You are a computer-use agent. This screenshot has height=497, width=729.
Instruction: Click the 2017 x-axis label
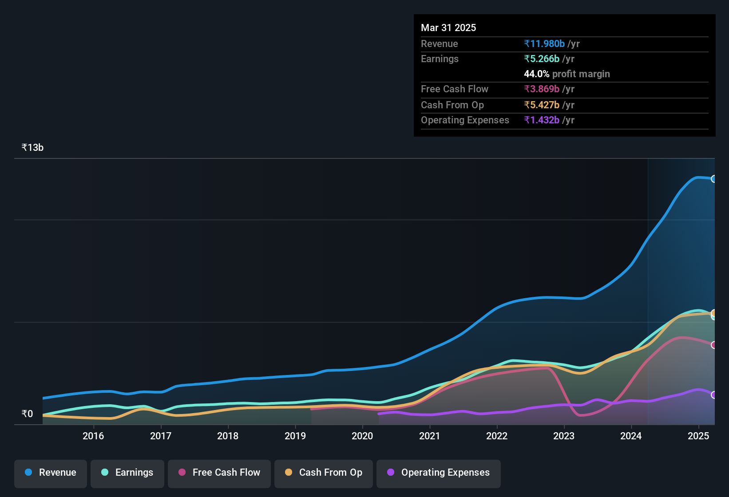pyautogui.click(x=161, y=436)
